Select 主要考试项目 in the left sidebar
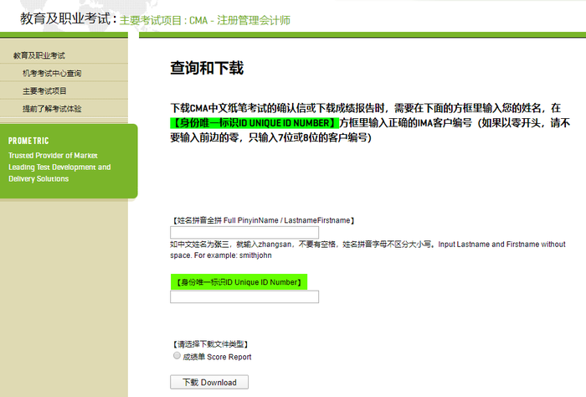 tap(44, 90)
